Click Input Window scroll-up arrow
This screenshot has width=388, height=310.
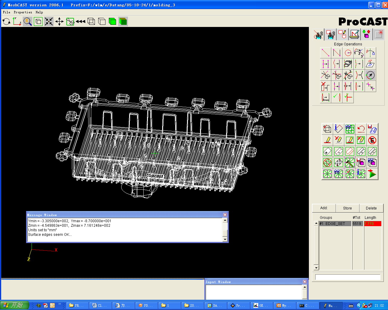[x=305, y=287]
